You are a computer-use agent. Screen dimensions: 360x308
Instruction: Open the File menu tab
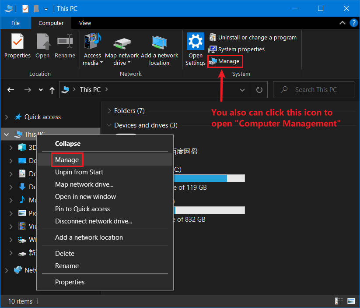click(x=15, y=23)
